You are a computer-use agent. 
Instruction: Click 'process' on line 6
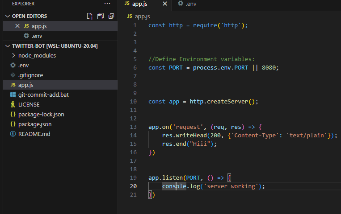click(205, 68)
